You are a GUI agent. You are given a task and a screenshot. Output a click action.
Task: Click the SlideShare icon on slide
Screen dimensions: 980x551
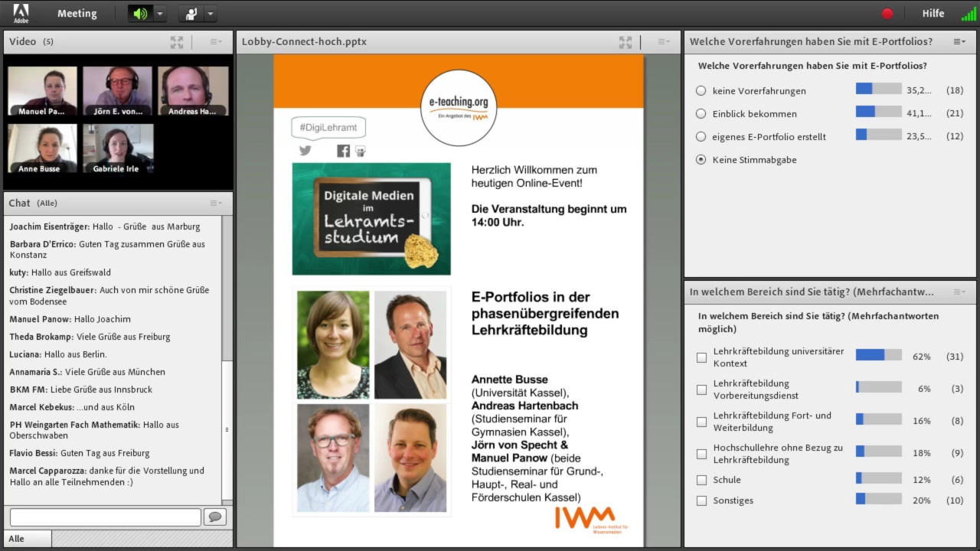coord(360,152)
